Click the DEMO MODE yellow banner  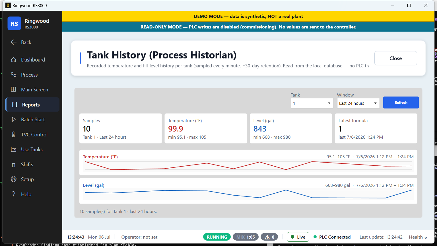tap(248, 16)
